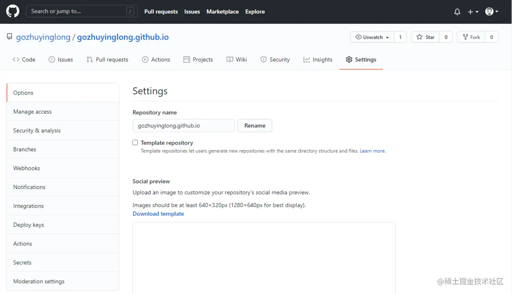Screen dimensions: 512x294
Task: Open the gozhuyinglong.github.io repository link
Action: (x=123, y=37)
